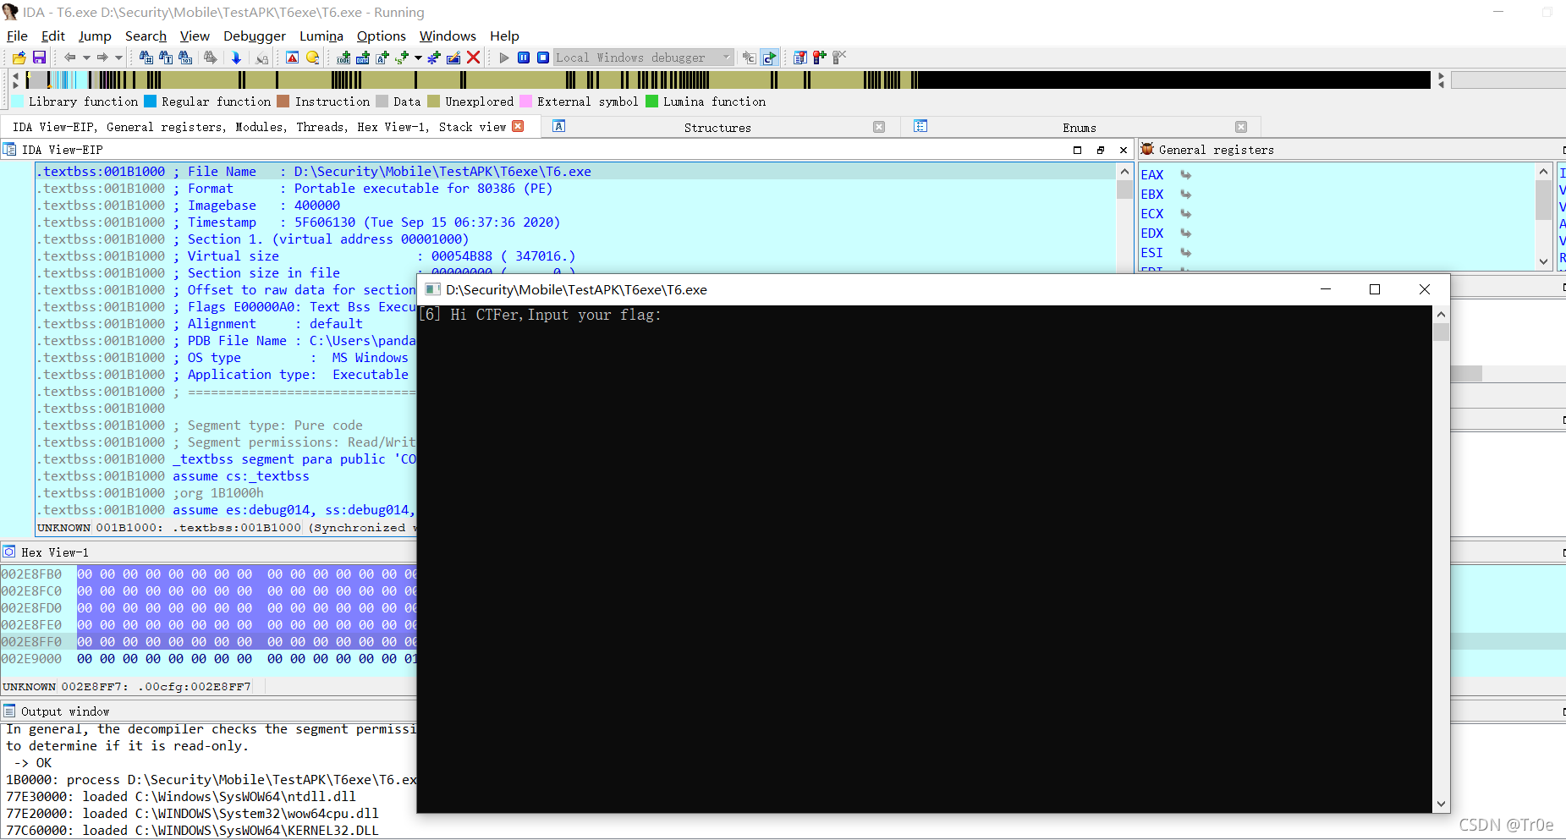1566x840 pixels.
Task: Click the toolbar icon right of debugger dropdown
Action: point(749,58)
